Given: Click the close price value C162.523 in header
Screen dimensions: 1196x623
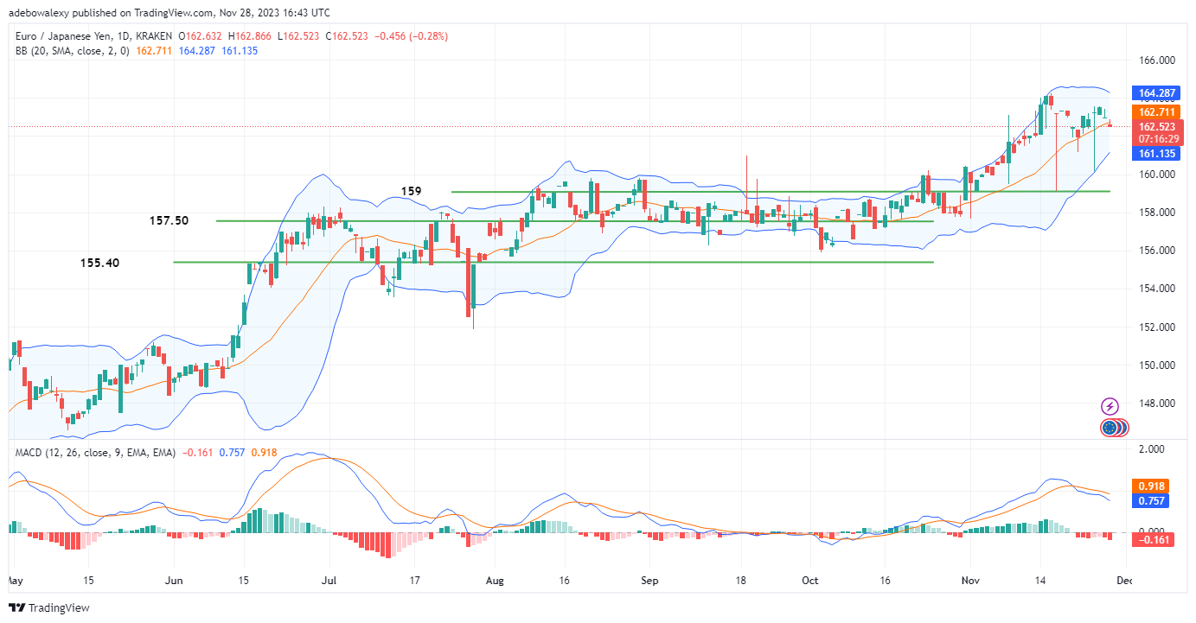Looking at the screenshot, I should click(348, 36).
